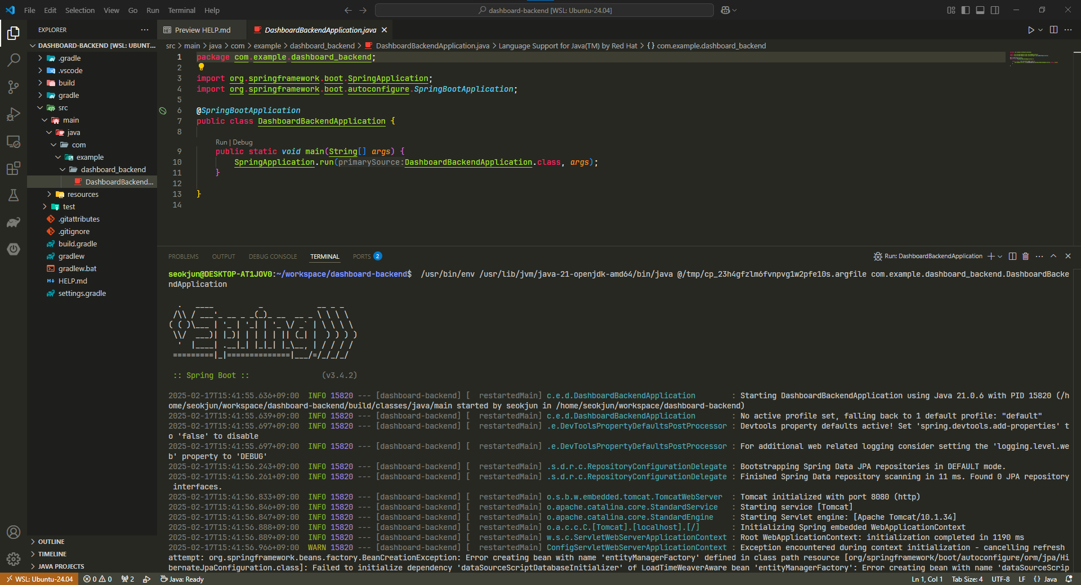Viewport: 1081px width, 585px height.
Task: Expand the OUTLINE section
Action: (x=51, y=542)
